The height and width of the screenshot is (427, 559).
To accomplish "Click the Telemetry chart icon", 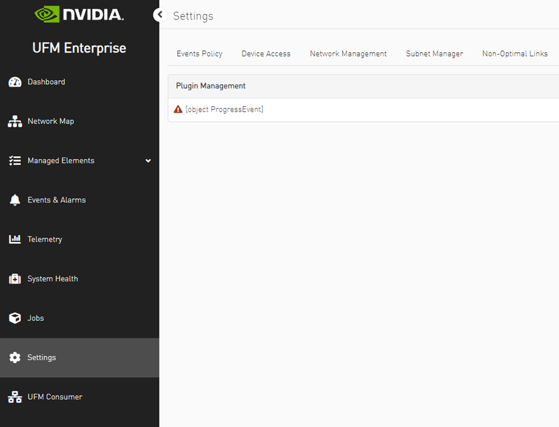I will click(15, 239).
